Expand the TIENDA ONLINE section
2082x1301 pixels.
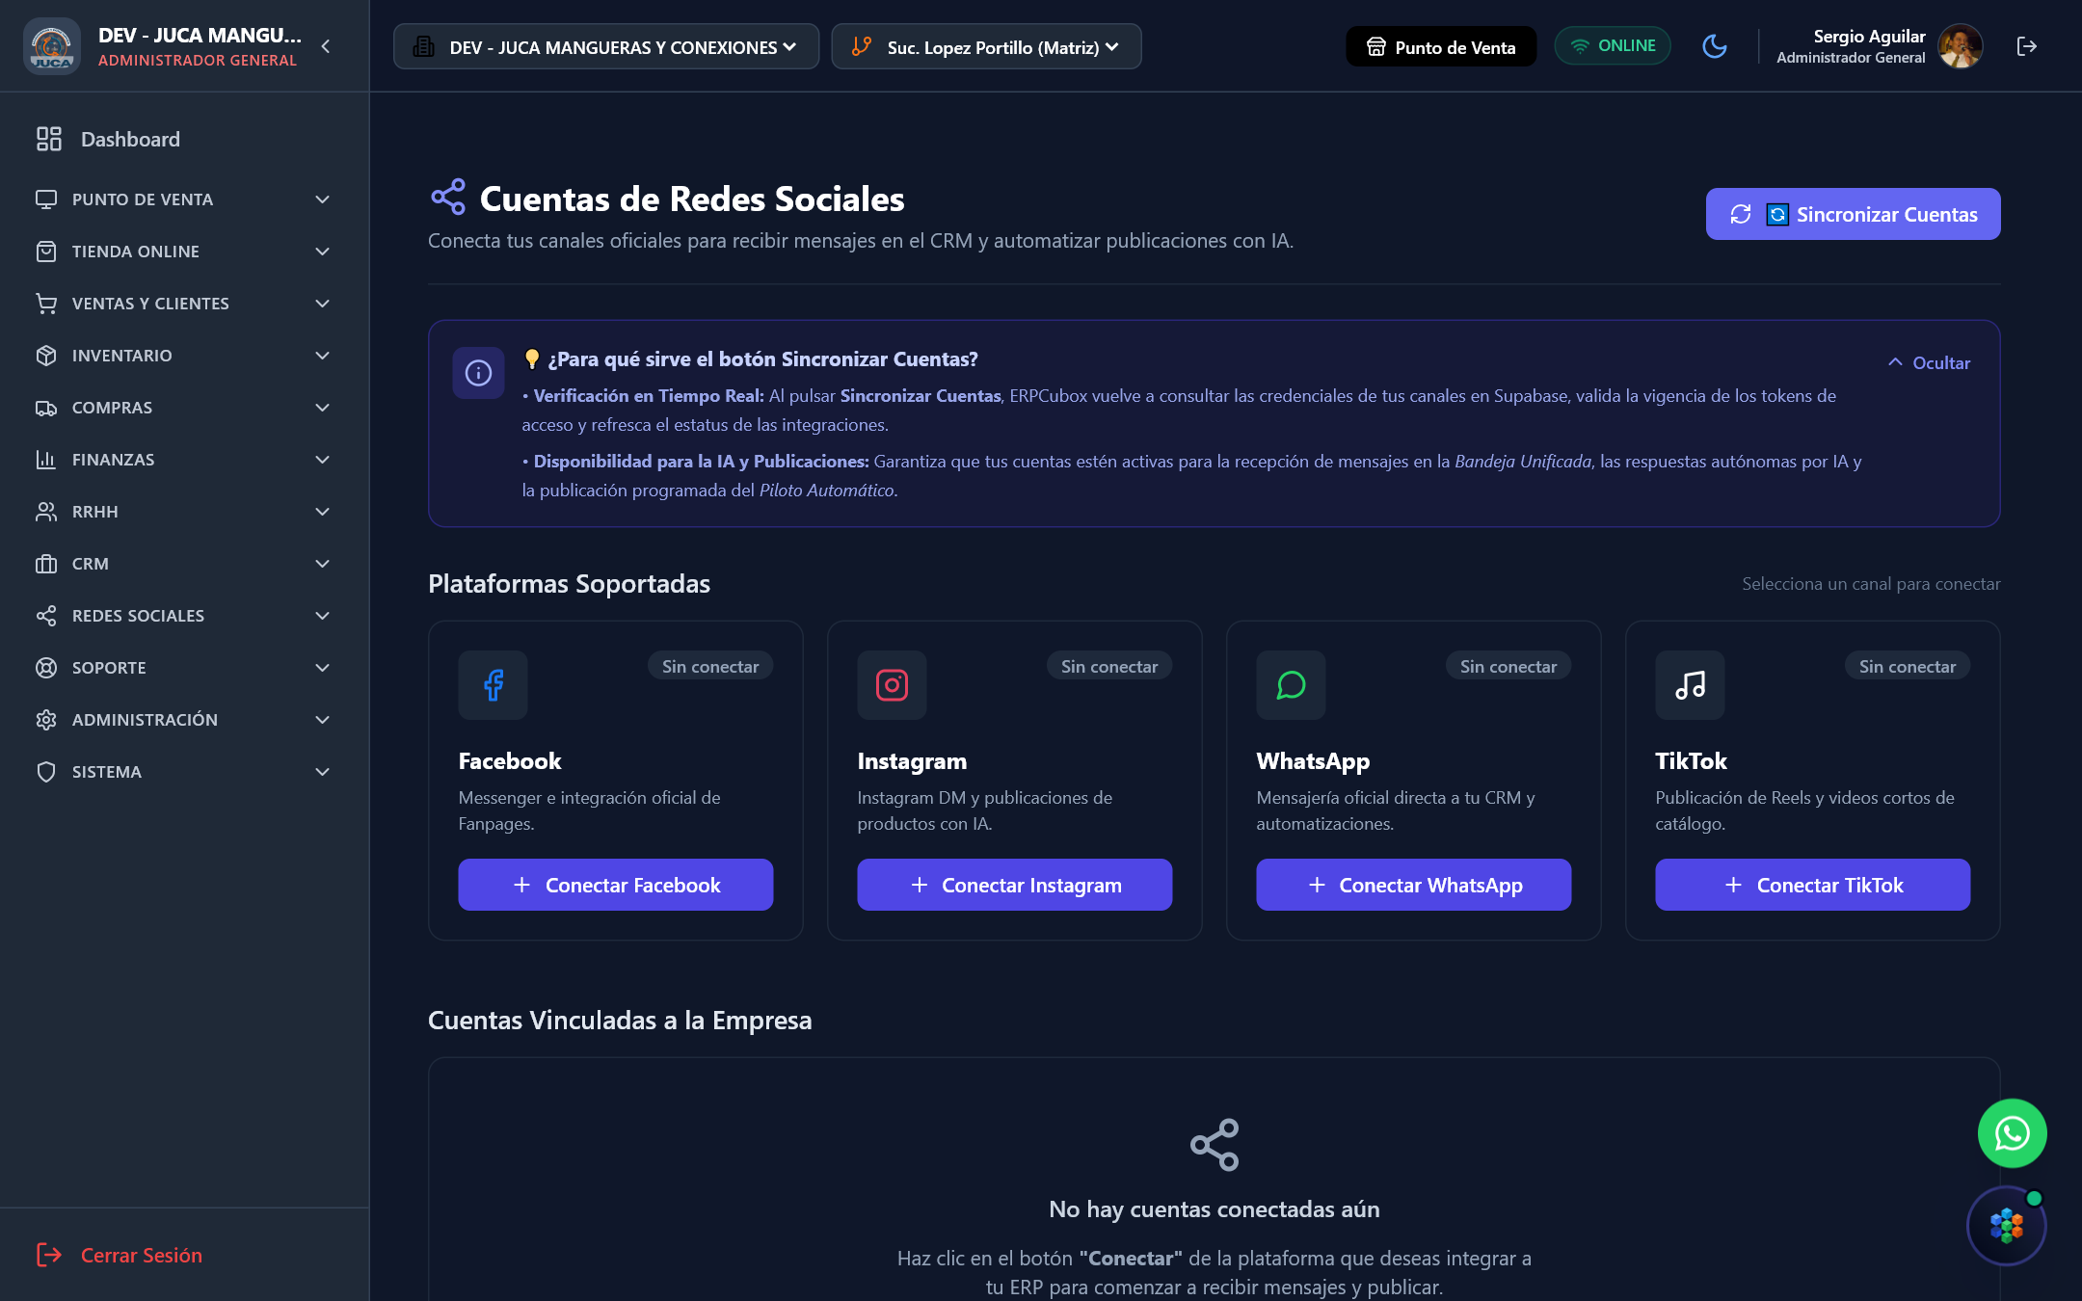[x=184, y=252]
